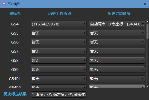
Task: Click the G54P1 row label
Action: [x=15, y=79]
